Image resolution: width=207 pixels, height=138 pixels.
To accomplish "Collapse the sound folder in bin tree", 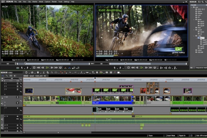I will click(194, 30).
